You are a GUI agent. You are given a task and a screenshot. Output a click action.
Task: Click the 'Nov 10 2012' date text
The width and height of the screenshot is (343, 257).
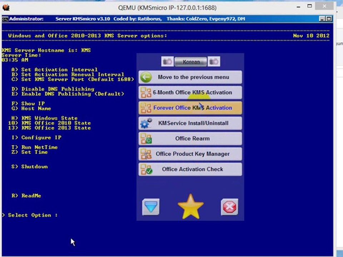(311, 36)
